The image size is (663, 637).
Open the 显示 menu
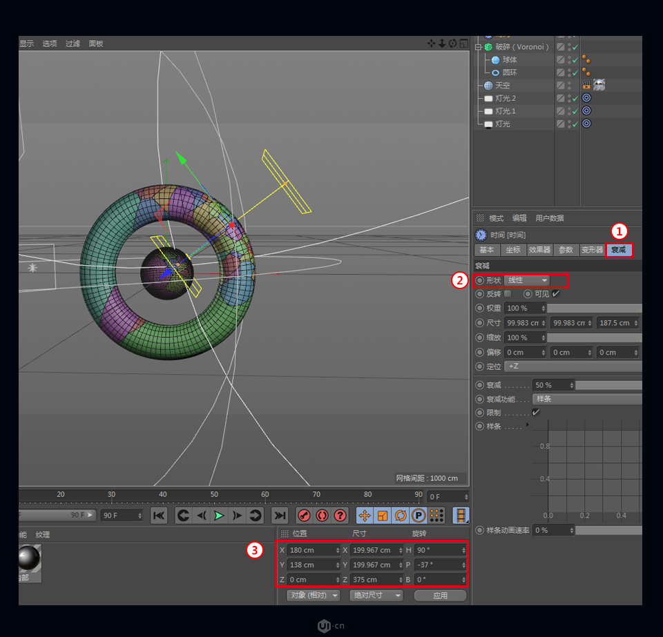click(x=26, y=43)
